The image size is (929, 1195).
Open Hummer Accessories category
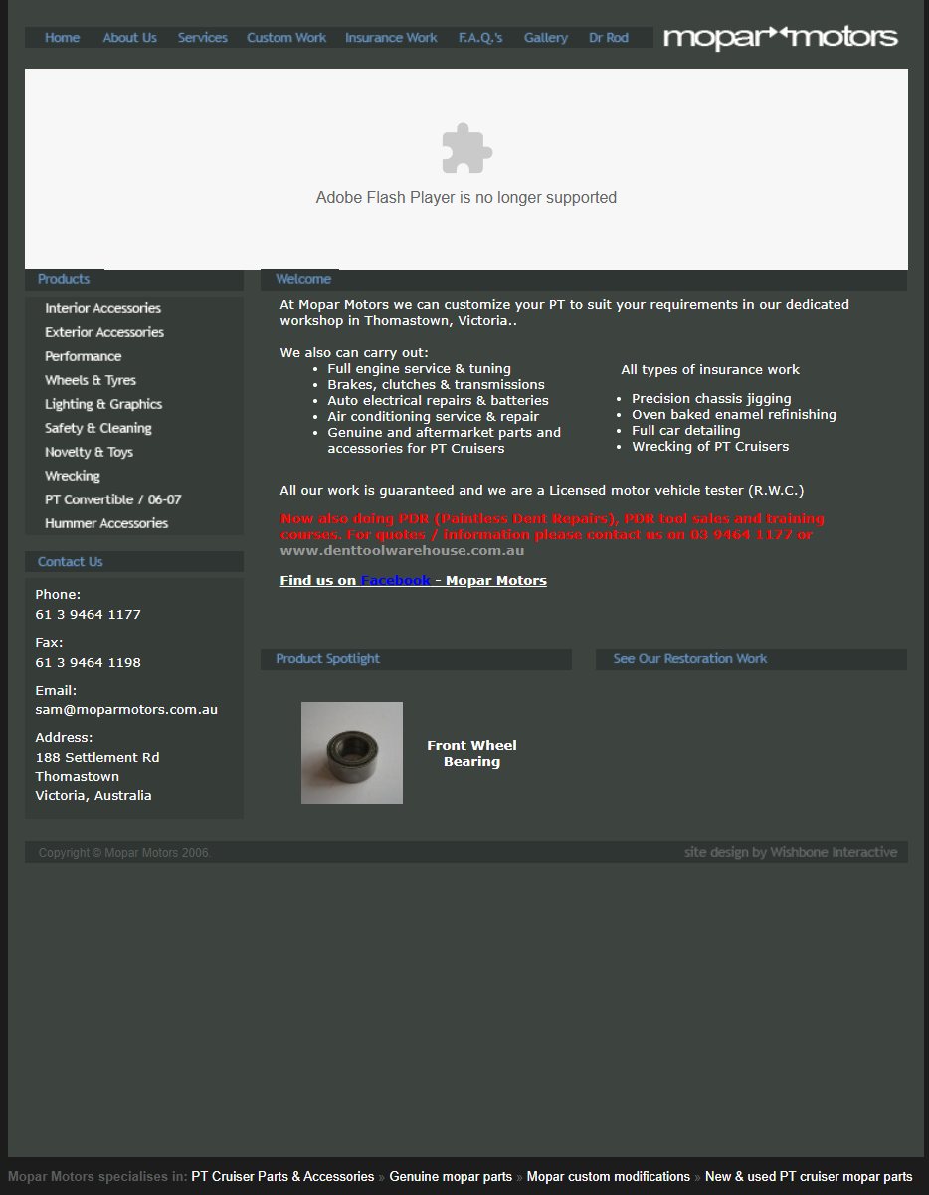(x=106, y=523)
